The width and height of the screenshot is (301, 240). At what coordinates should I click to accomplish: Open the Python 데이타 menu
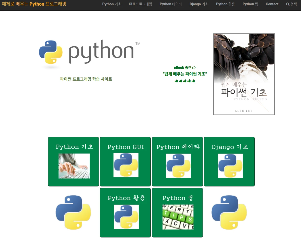(x=171, y=4)
